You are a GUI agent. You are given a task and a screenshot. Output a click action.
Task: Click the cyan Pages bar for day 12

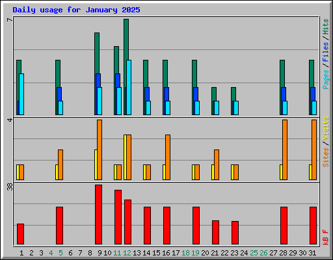[x=129, y=87]
